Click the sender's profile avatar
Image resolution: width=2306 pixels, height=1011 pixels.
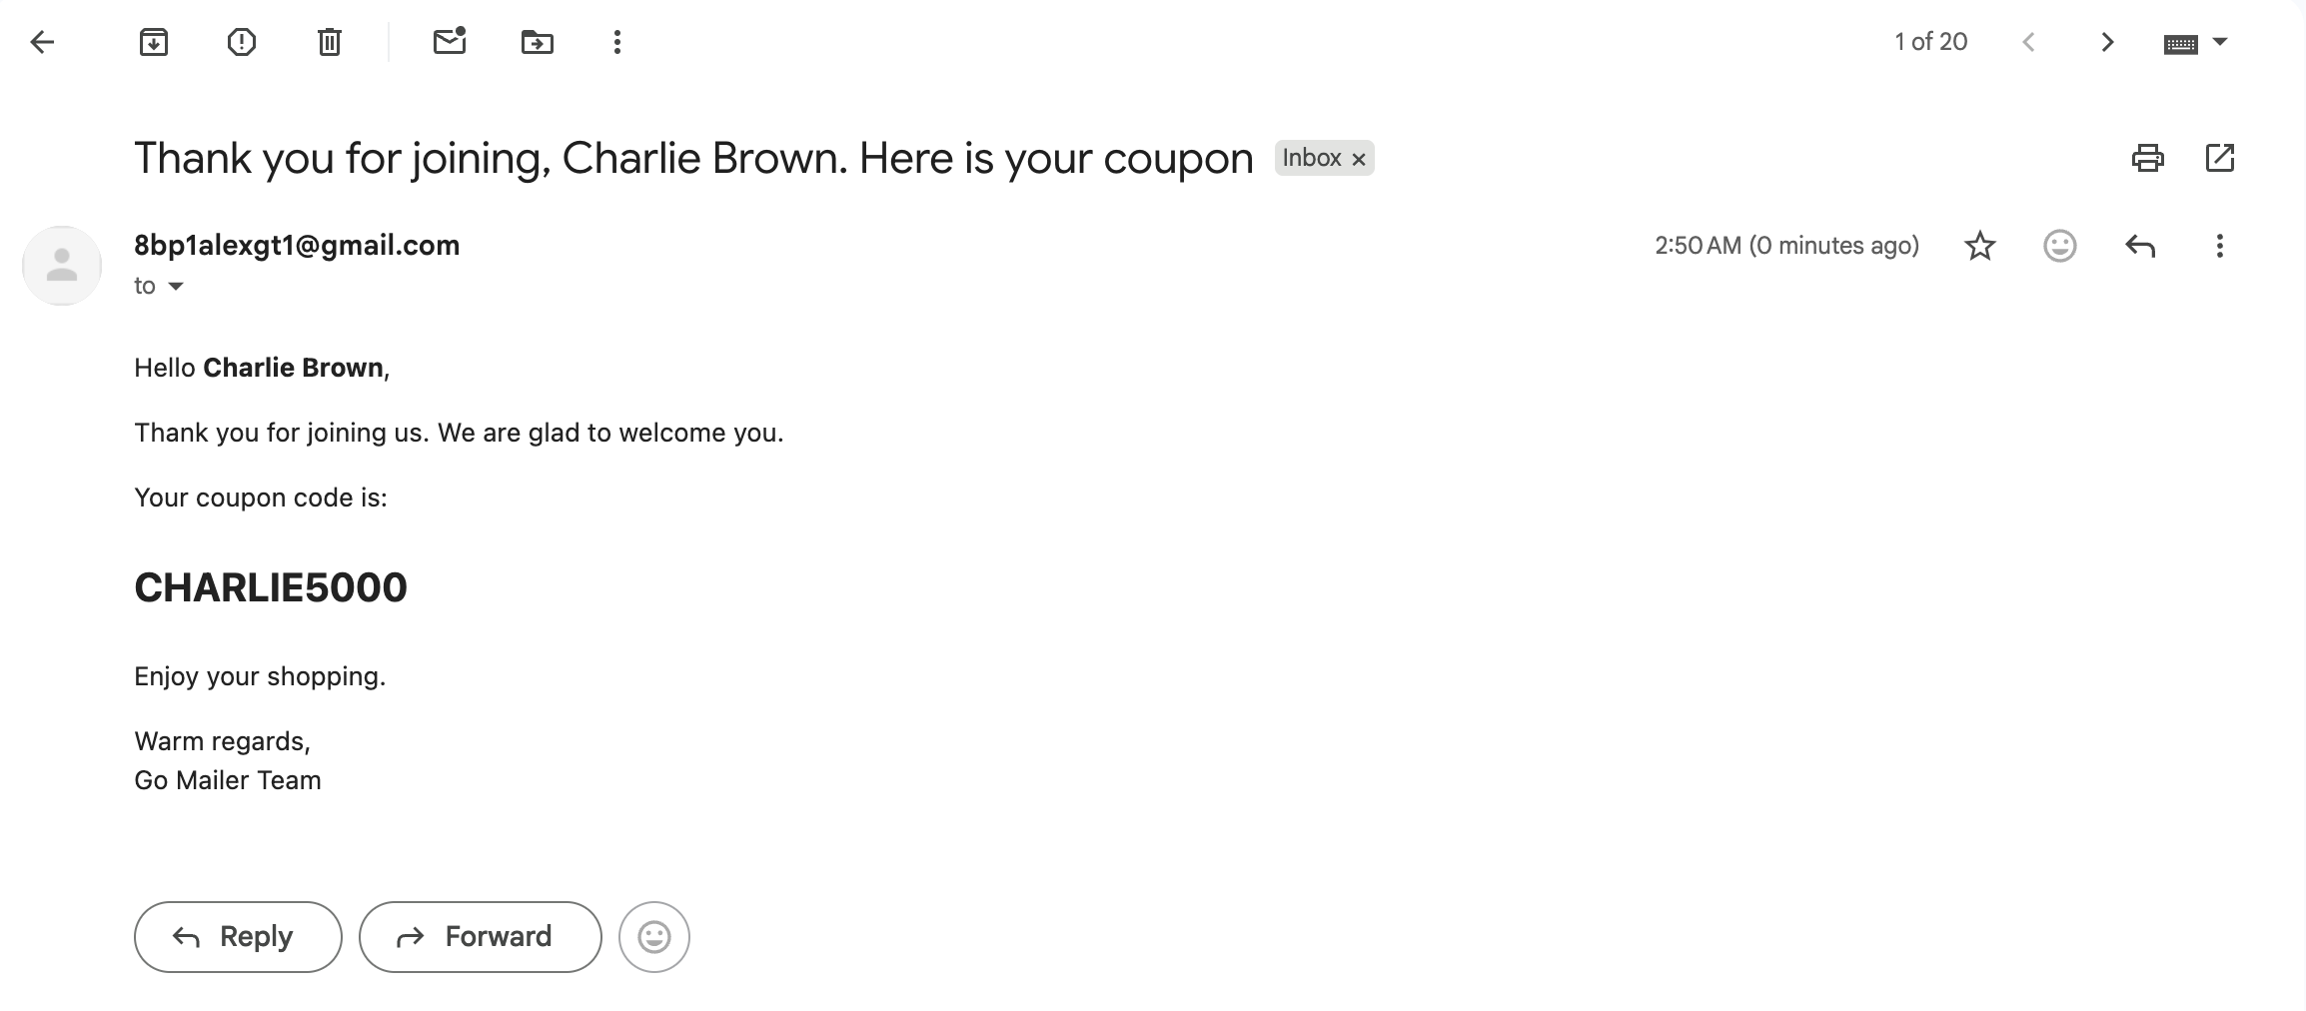[62, 266]
